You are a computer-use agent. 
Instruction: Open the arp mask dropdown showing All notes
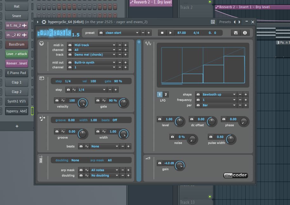104,170
